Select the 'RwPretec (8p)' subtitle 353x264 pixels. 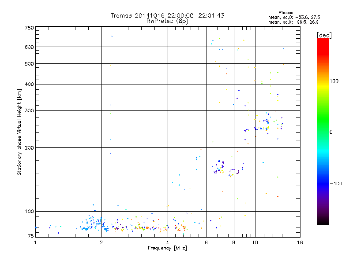point(167,21)
